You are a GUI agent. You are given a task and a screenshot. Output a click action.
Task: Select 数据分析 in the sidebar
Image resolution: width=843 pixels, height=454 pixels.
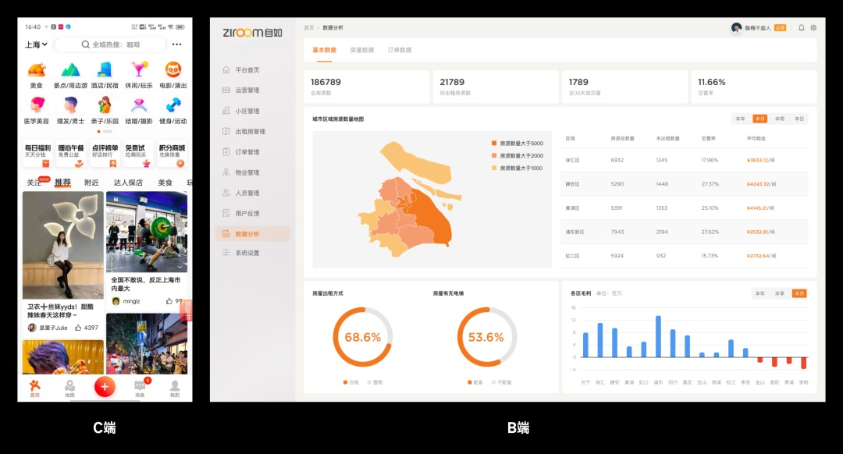click(253, 234)
